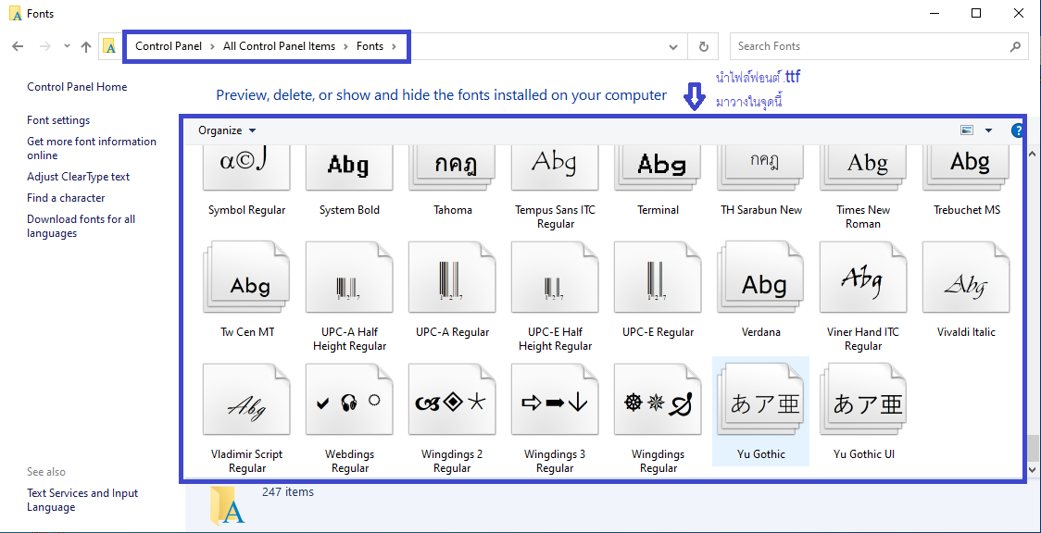Navigate to All Control Panel Items breadcrumb
The height and width of the screenshot is (533, 1041).
point(279,46)
